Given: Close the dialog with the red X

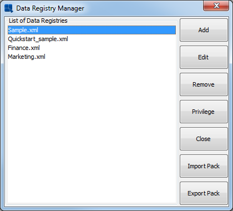Looking at the screenshot, I should (x=216, y=6).
